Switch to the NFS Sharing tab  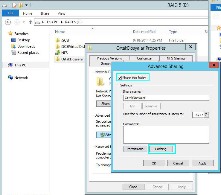coord(175,58)
